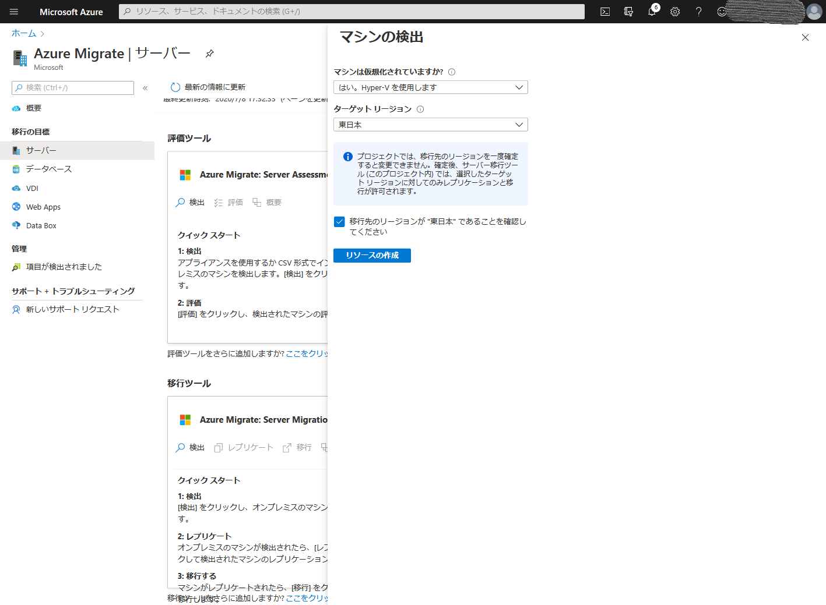Image resolution: width=826 pixels, height=605 pixels.
Task: Click the Microsoft Azure brand label
Action: (x=71, y=12)
